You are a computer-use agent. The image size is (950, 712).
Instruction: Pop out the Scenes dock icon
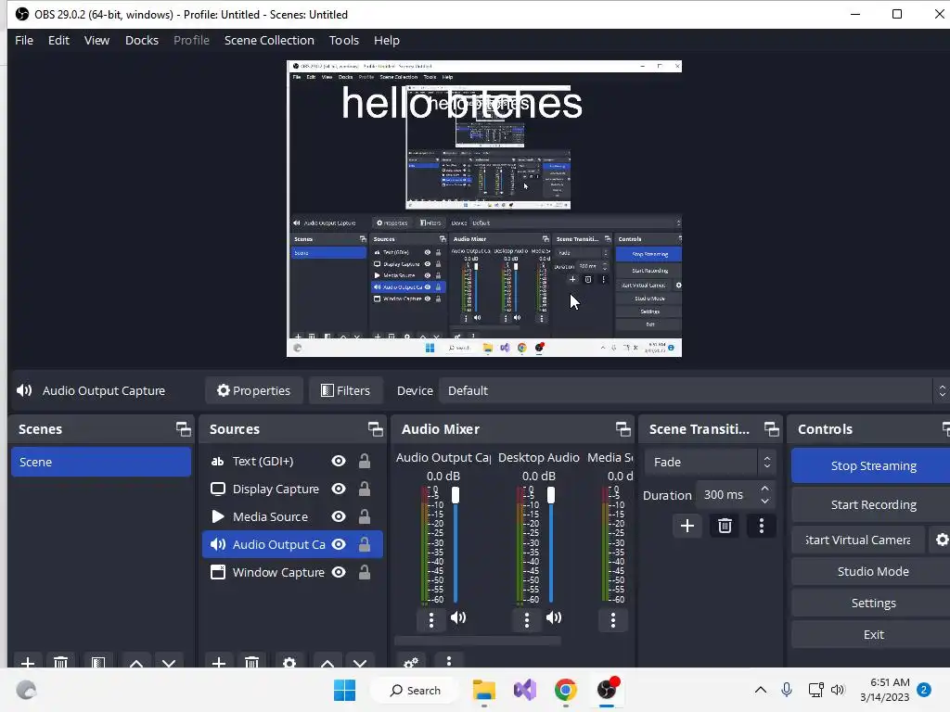point(183,429)
